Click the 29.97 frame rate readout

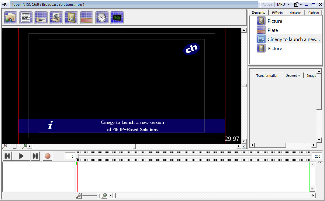pyautogui.click(x=232, y=139)
